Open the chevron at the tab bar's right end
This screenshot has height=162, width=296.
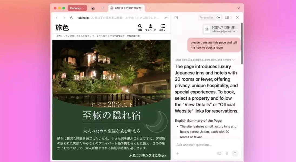pos(238,8)
